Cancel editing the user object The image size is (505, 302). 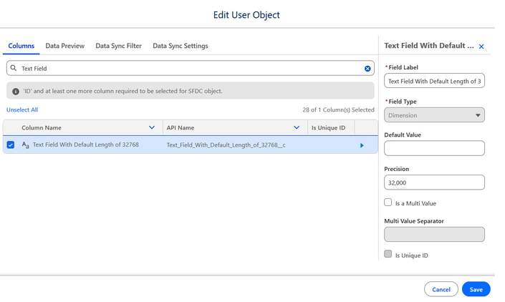(441, 289)
